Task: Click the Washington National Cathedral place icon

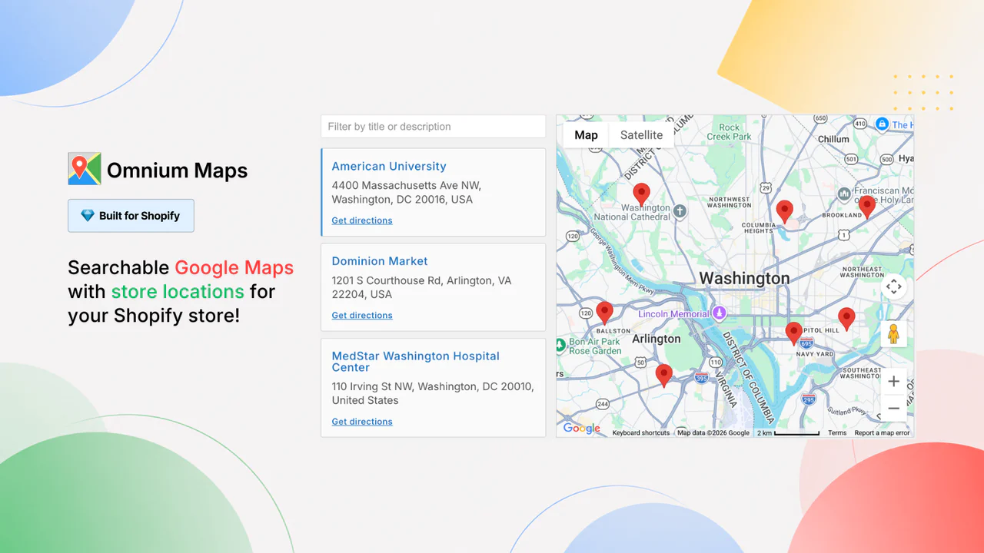Action: [x=680, y=210]
